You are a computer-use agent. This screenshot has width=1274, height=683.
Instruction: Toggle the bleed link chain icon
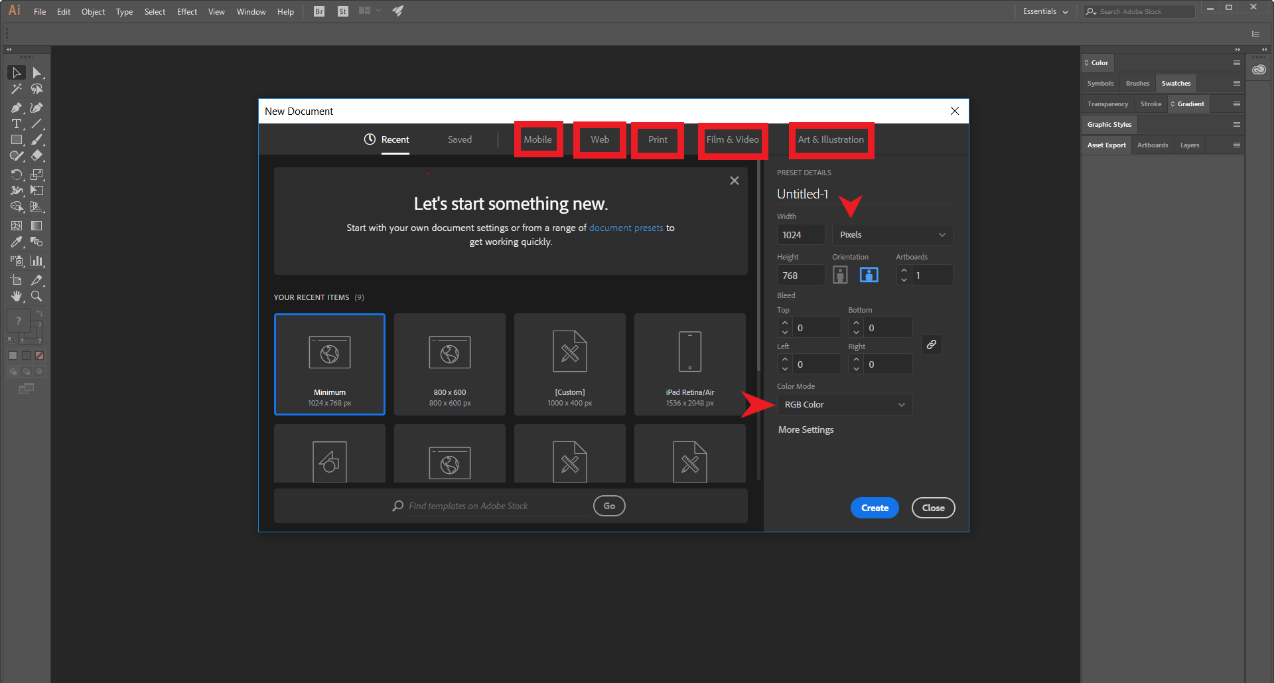tap(932, 344)
